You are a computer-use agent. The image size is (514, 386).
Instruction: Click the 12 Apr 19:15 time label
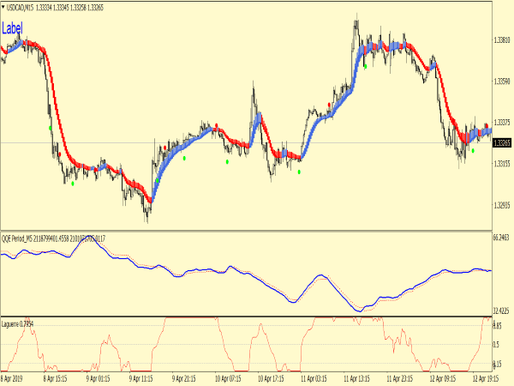coord(486,378)
